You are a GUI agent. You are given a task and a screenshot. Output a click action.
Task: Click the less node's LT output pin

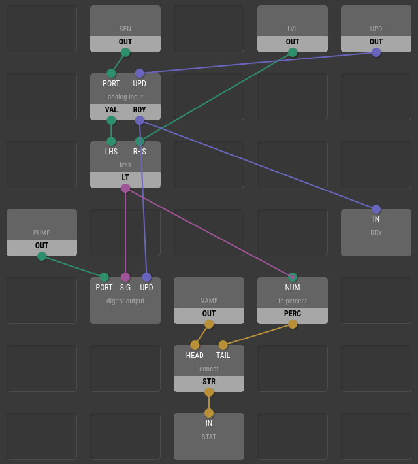pyautogui.click(x=125, y=188)
